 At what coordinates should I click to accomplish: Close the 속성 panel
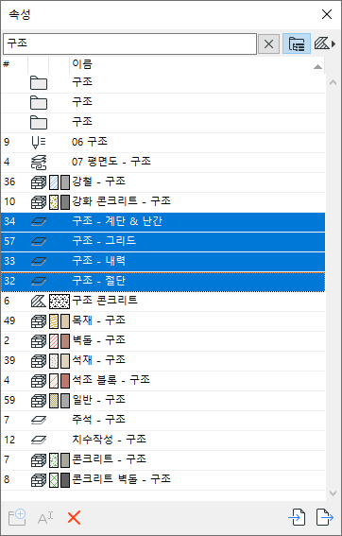click(327, 14)
